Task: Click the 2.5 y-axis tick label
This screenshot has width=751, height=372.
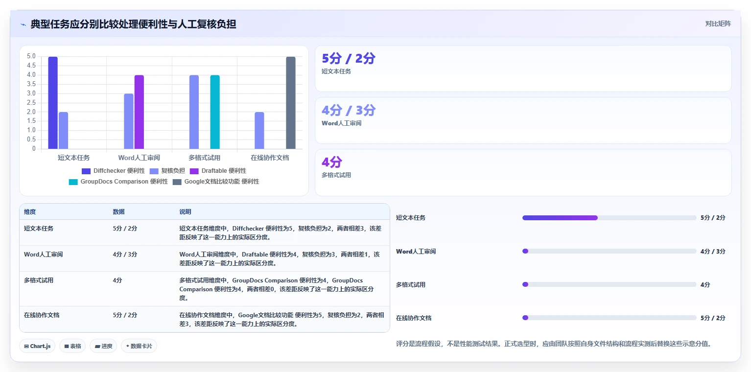Action: click(x=31, y=103)
